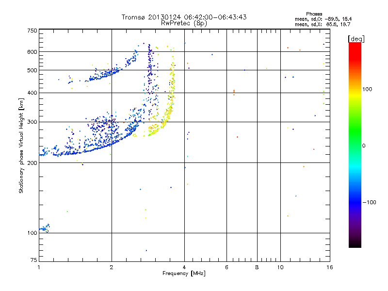Select the "mean, sd,O: -89.5, 15.4" line
The image size is (388, 291).
pos(323,19)
